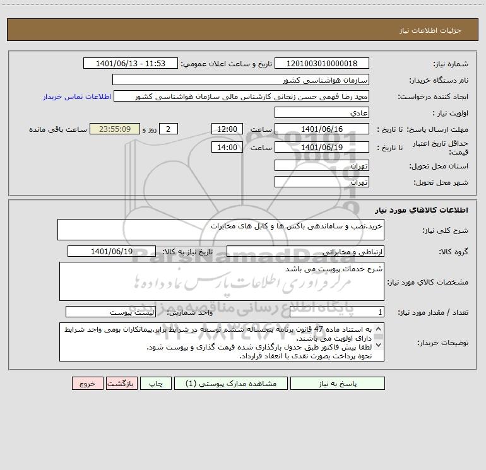Click ساعت باقی مانده label

[x=58, y=129]
